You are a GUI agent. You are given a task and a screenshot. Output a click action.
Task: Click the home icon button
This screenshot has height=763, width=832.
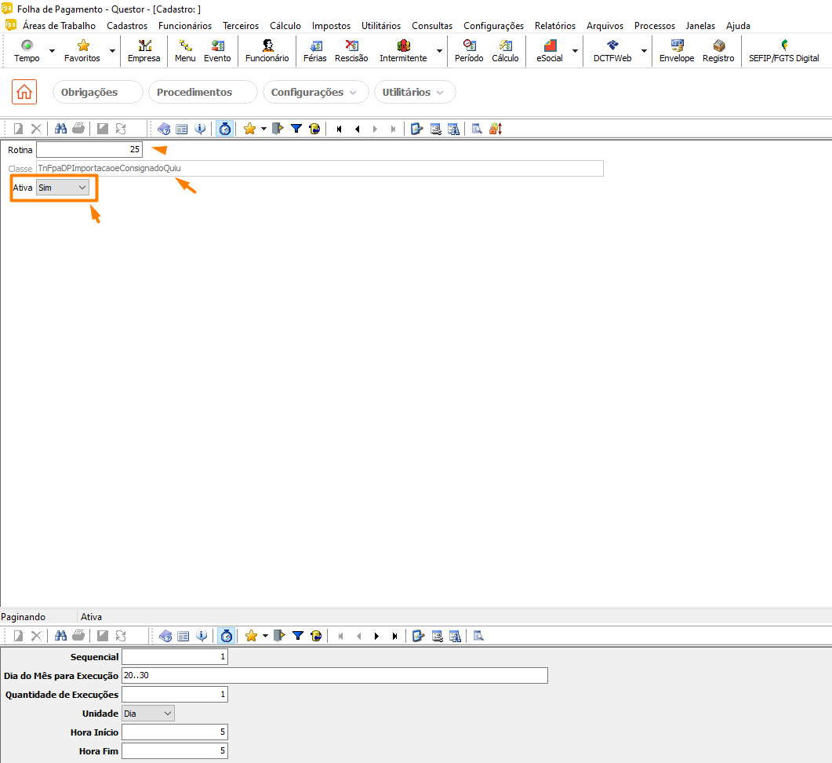click(x=24, y=92)
